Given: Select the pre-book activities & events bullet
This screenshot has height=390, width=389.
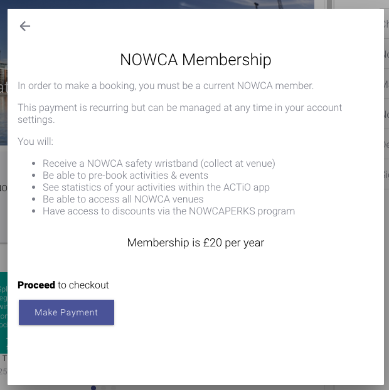Looking at the screenshot, I should pos(125,176).
